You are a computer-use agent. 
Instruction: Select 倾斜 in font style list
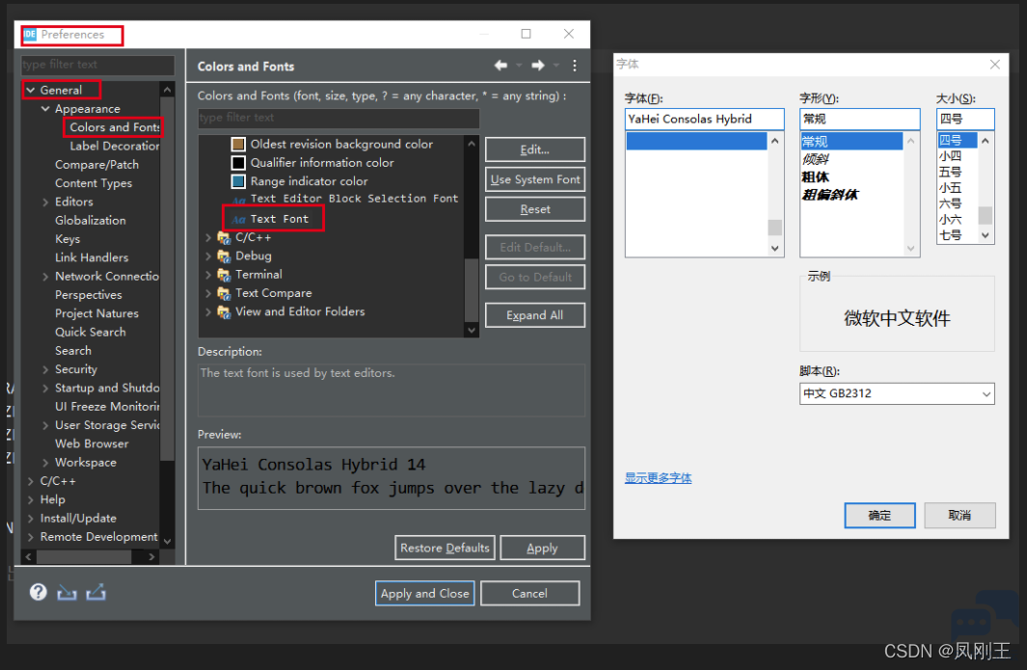tap(816, 159)
